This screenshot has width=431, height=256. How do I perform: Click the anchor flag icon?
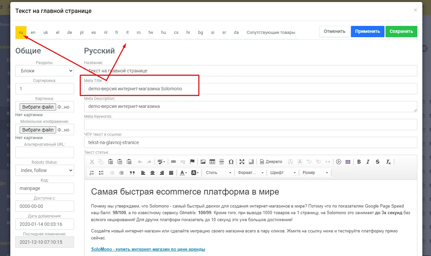click(x=192, y=162)
